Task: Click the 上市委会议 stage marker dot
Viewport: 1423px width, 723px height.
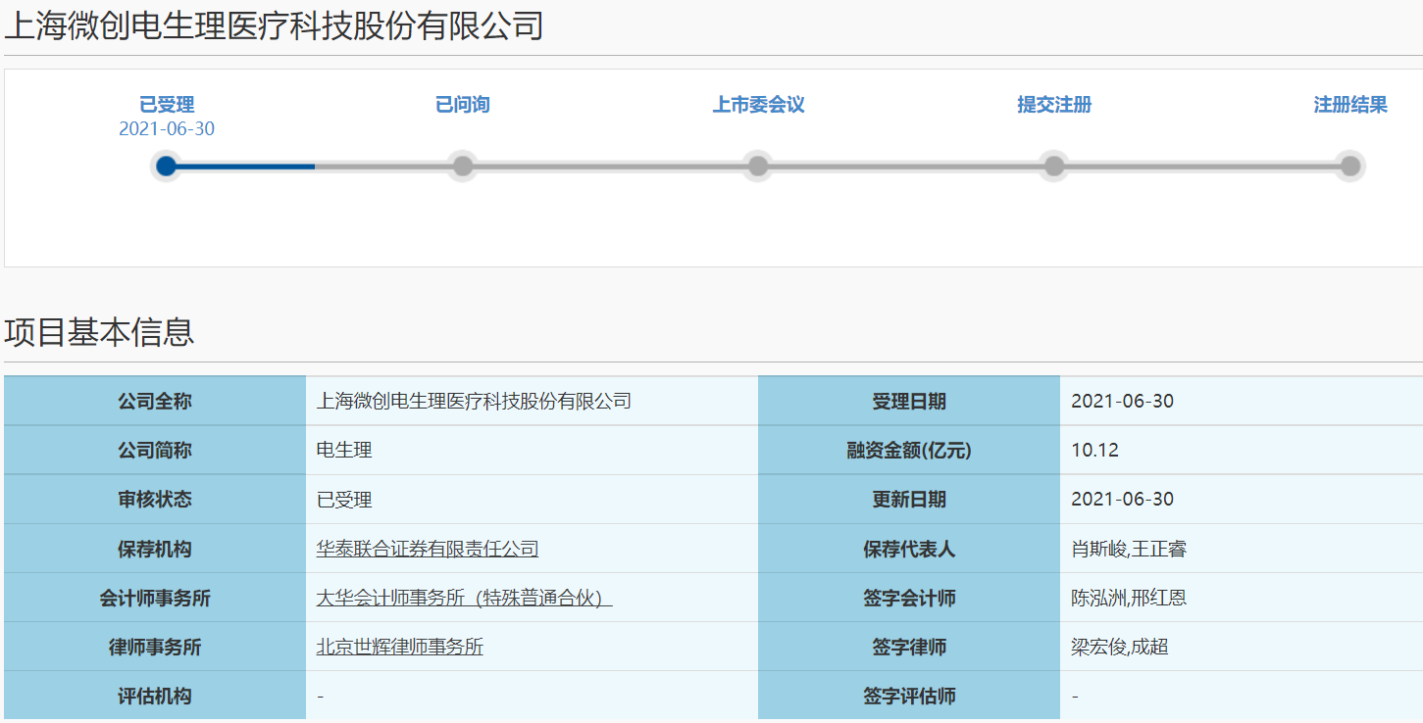Action: click(758, 166)
